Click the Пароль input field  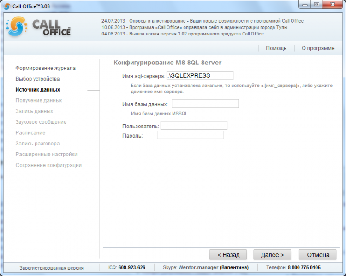191,135
